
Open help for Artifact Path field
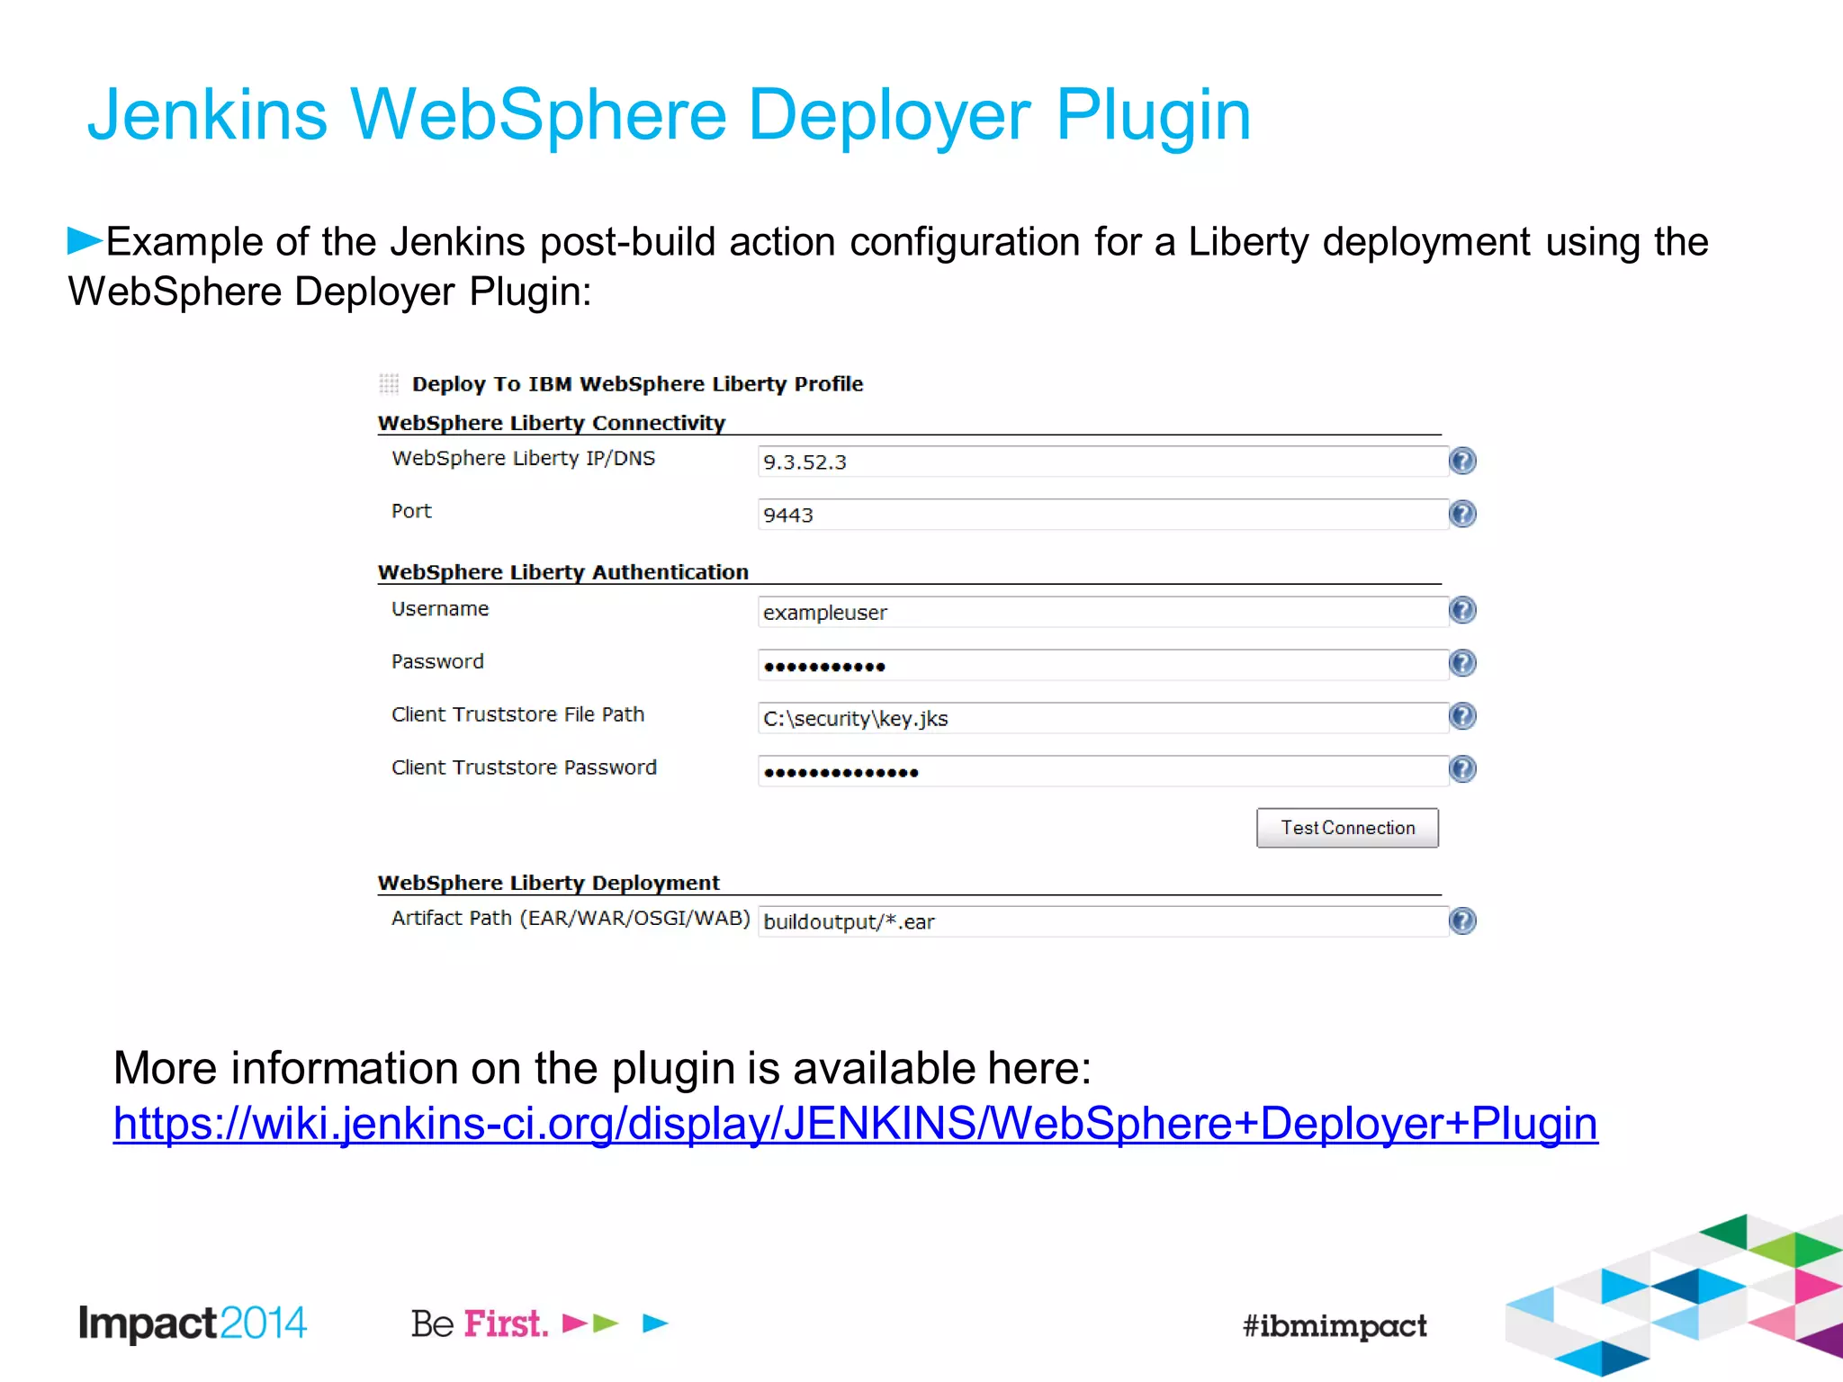click(x=1462, y=920)
